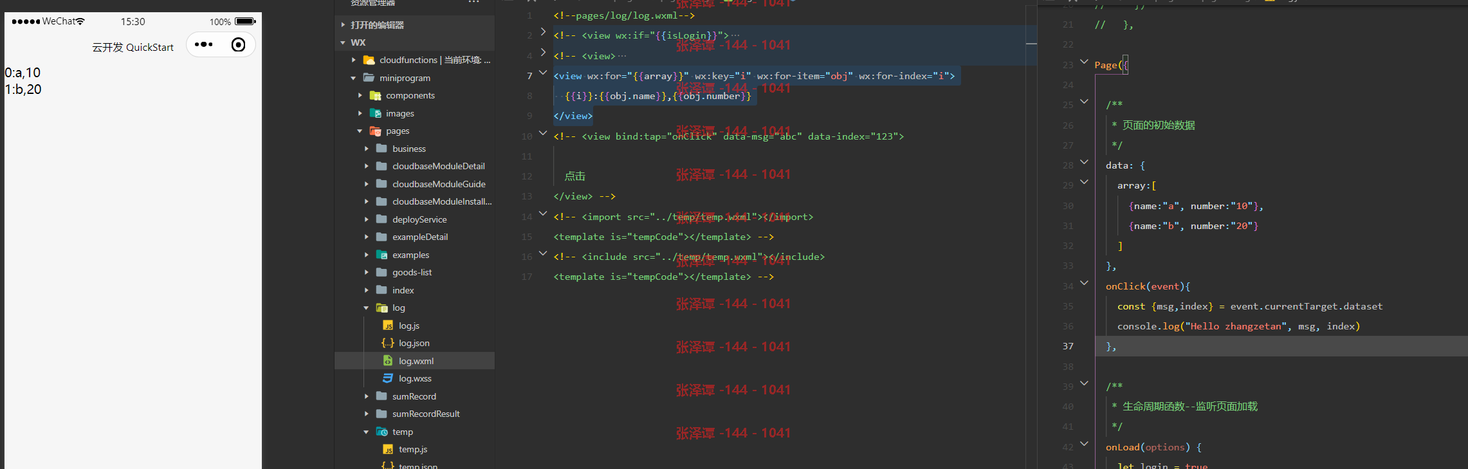Click the log folder icon
The image size is (1468, 469).
(382, 308)
